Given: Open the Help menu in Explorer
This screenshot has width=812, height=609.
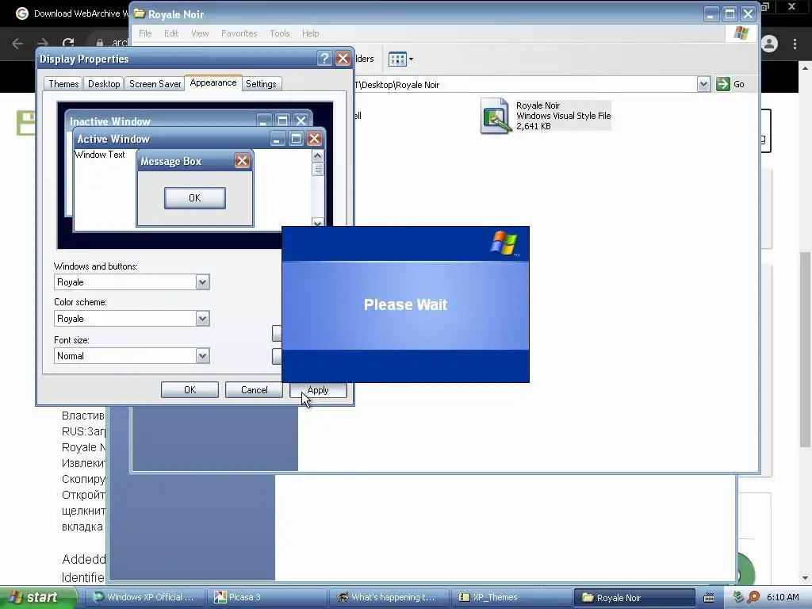Looking at the screenshot, I should coord(311,33).
